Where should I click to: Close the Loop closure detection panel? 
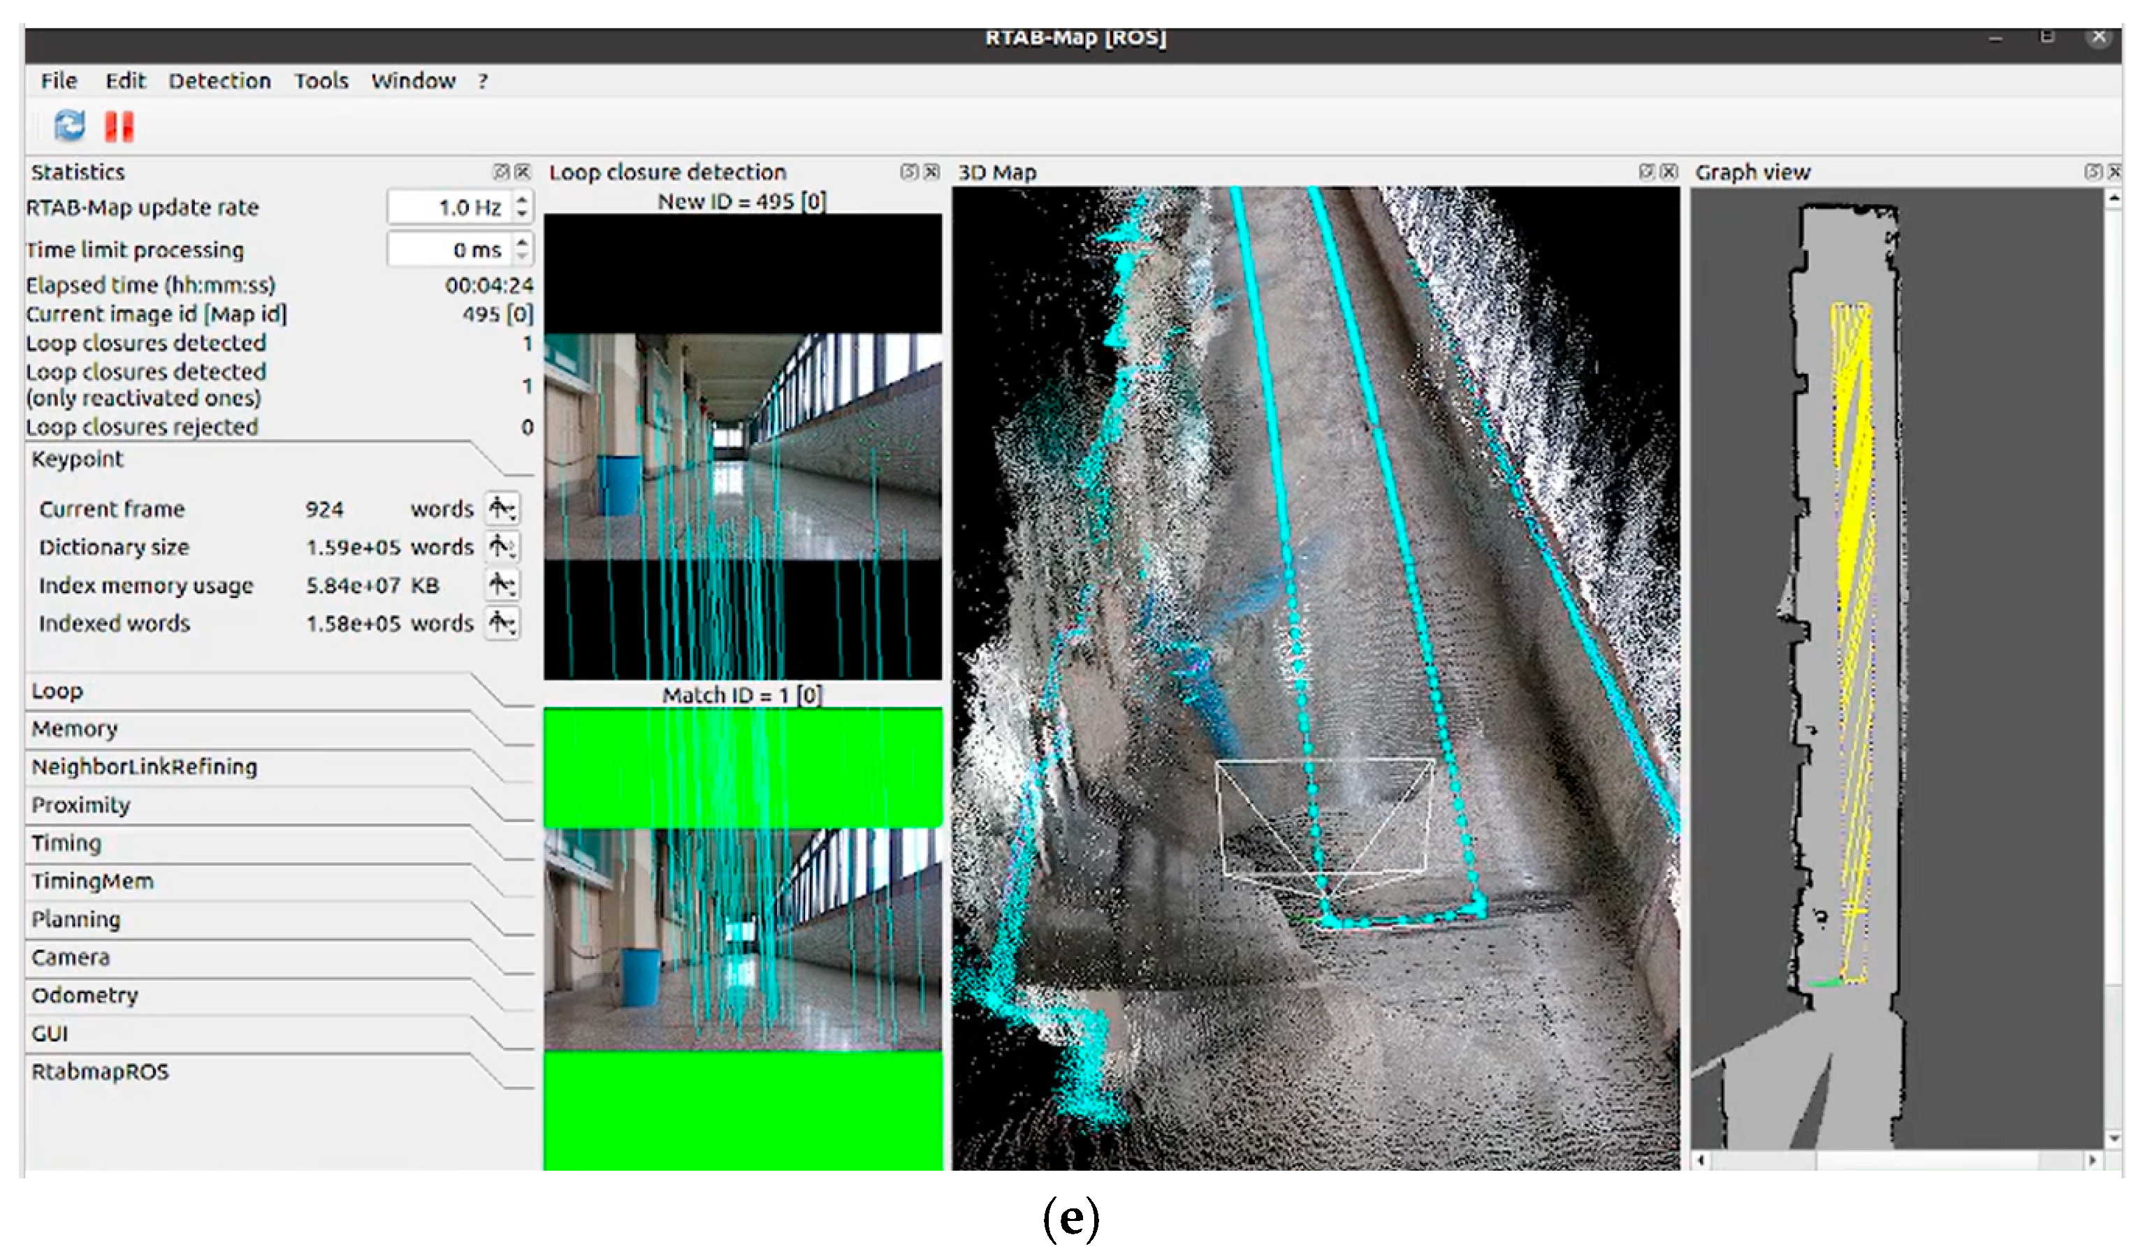(932, 172)
